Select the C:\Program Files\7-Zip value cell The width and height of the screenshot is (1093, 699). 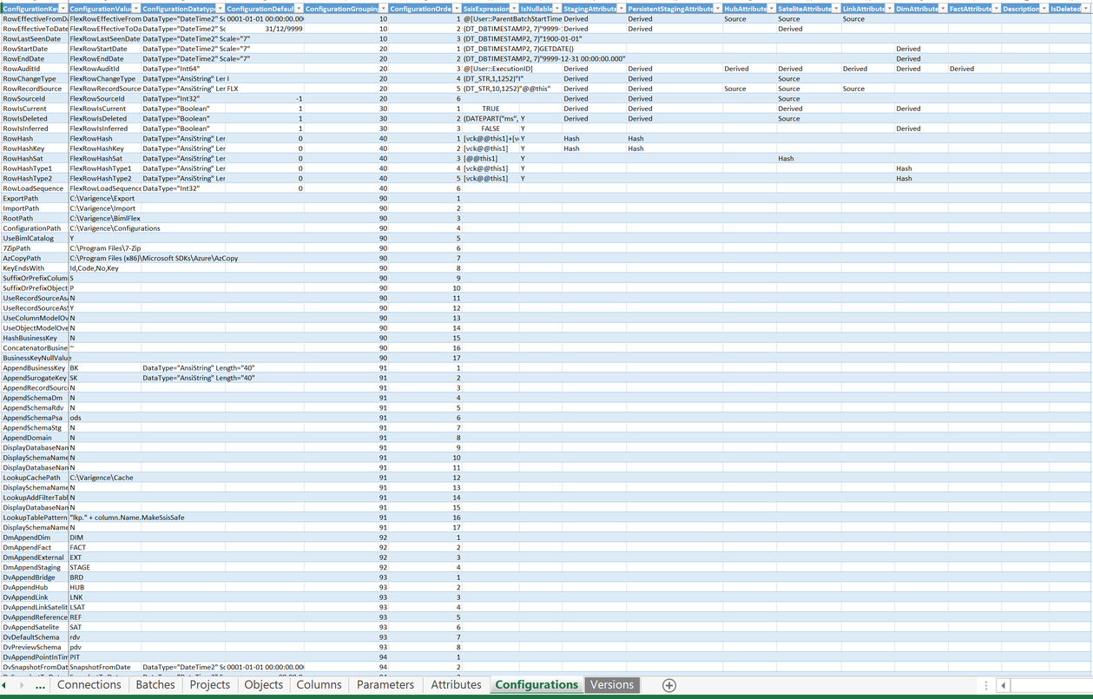click(105, 248)
